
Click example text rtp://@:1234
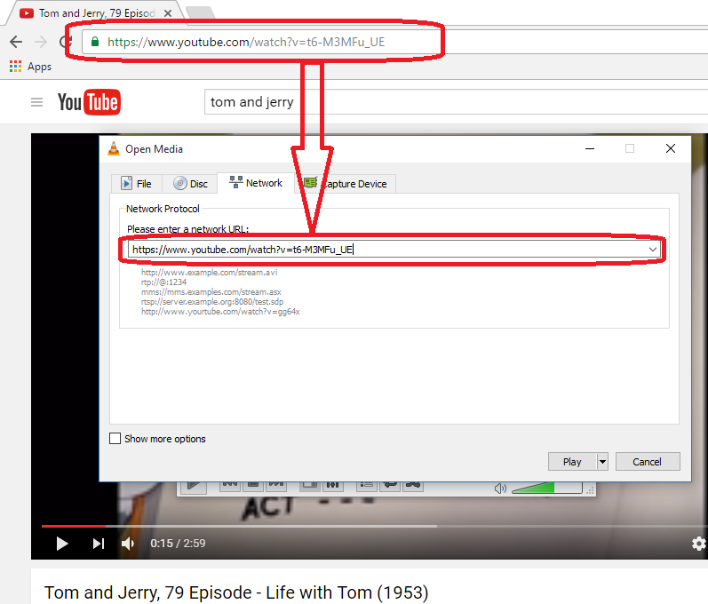[163, 282]
